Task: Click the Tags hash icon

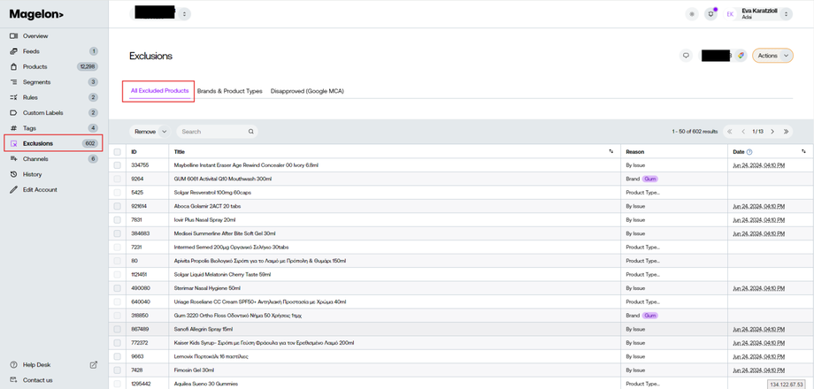Action: pyautogui.click(x=14, y=128)
